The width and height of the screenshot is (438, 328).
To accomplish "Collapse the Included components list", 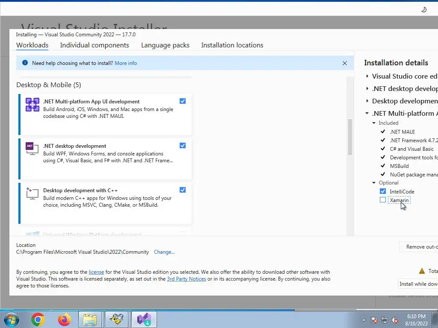I will pos(374,123).
